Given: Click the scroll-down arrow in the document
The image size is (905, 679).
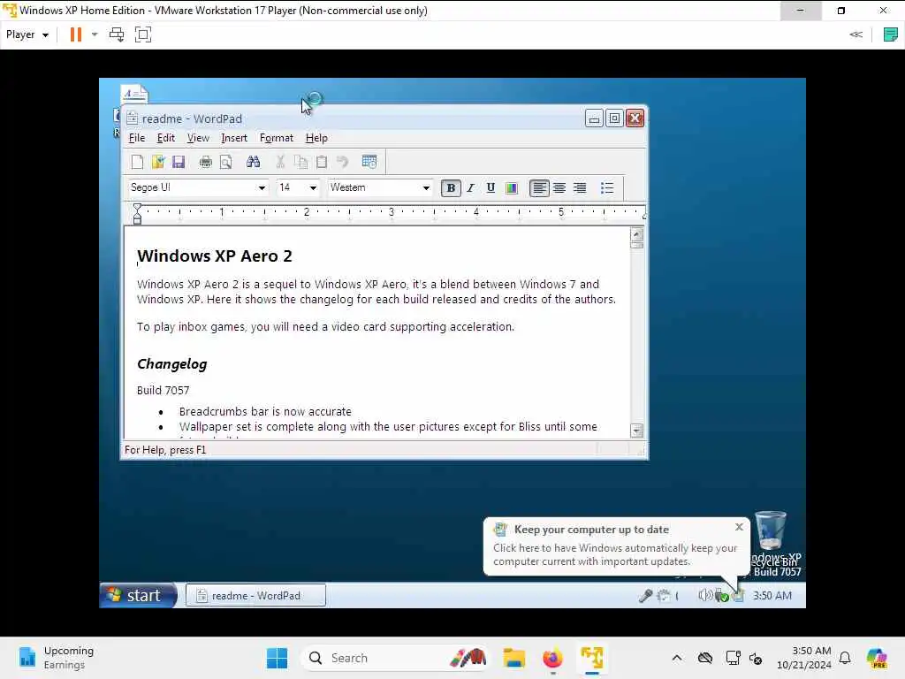Looking at the screenshot, I should pos(636,431).
